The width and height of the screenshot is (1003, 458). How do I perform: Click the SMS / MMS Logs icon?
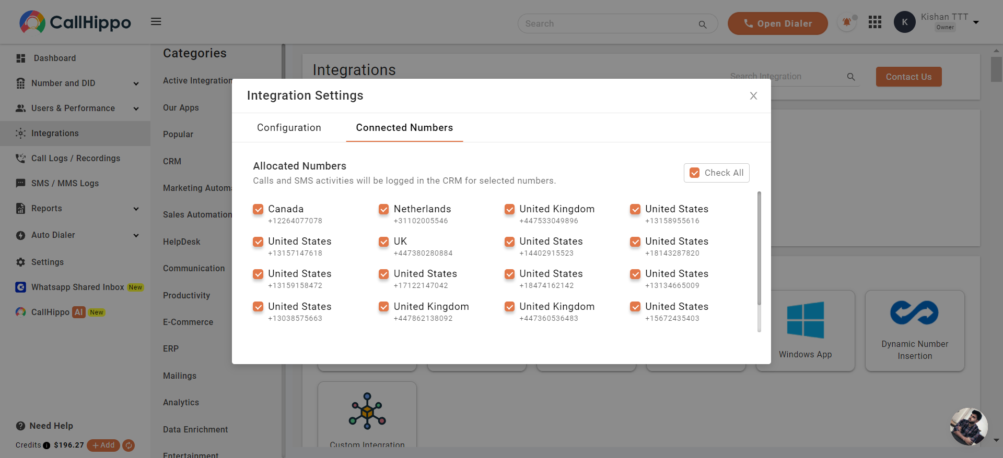click(21, 184)
